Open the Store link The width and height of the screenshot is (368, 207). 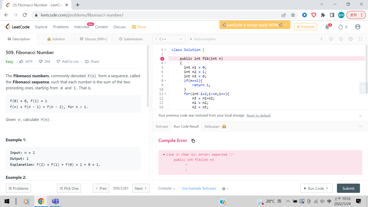139,27
